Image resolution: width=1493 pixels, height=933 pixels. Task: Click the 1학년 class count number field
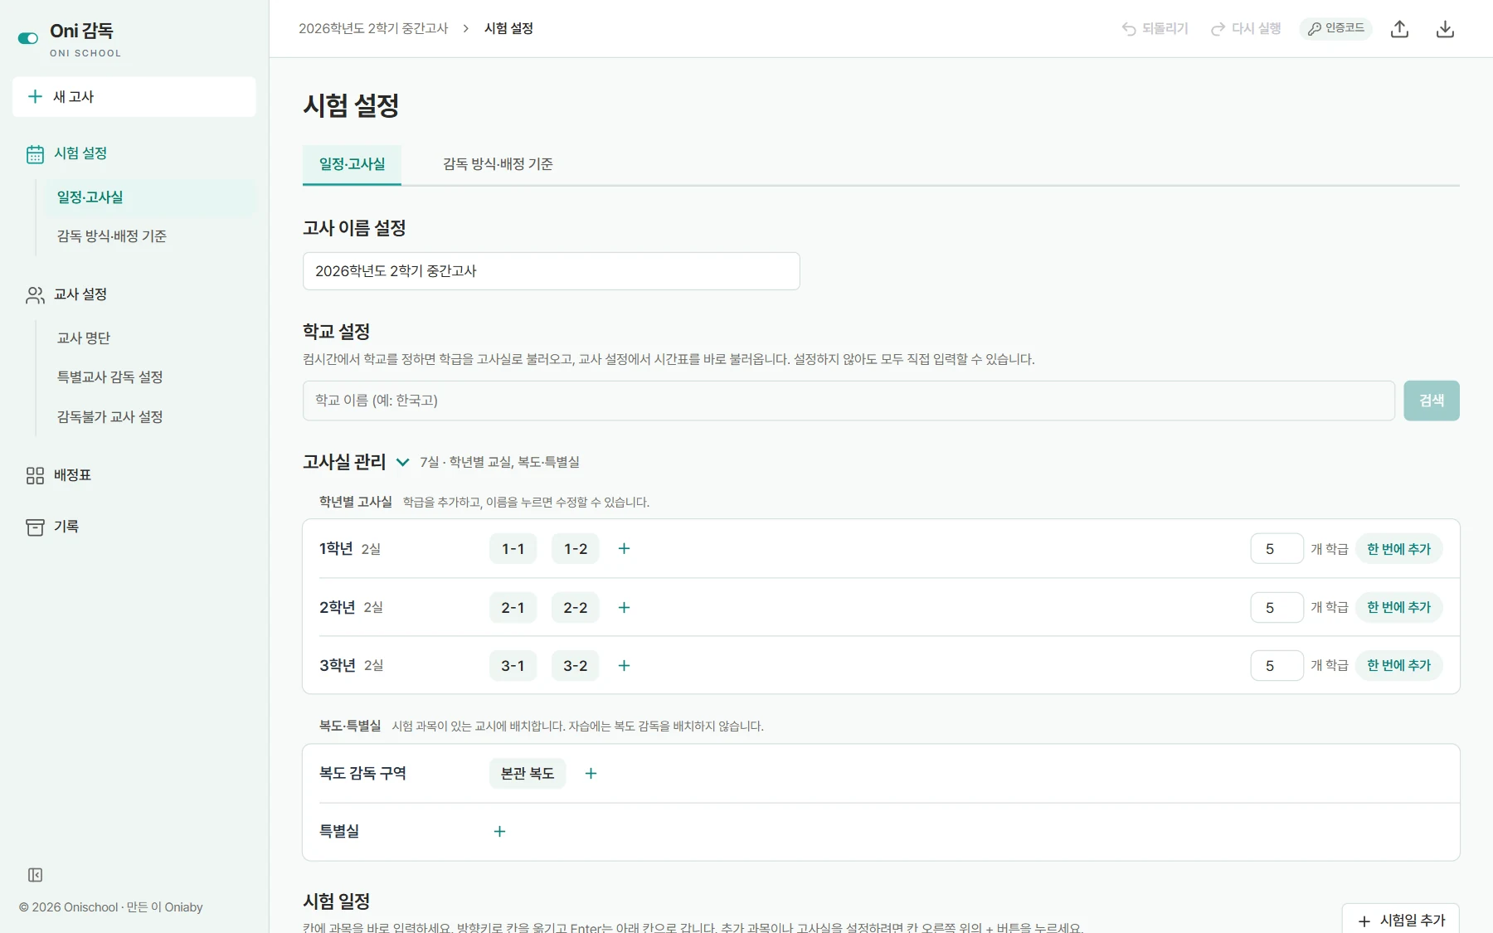click(x=1277, y=548)
